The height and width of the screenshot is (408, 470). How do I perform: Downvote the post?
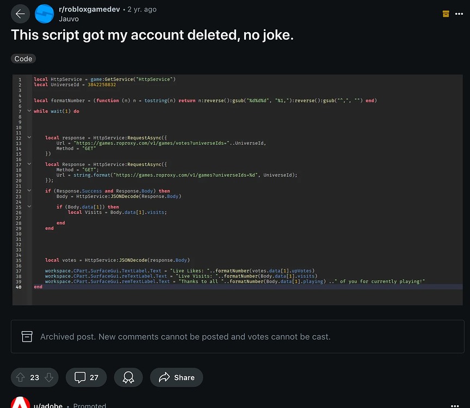pyautogui.click(x=49, y=377)
